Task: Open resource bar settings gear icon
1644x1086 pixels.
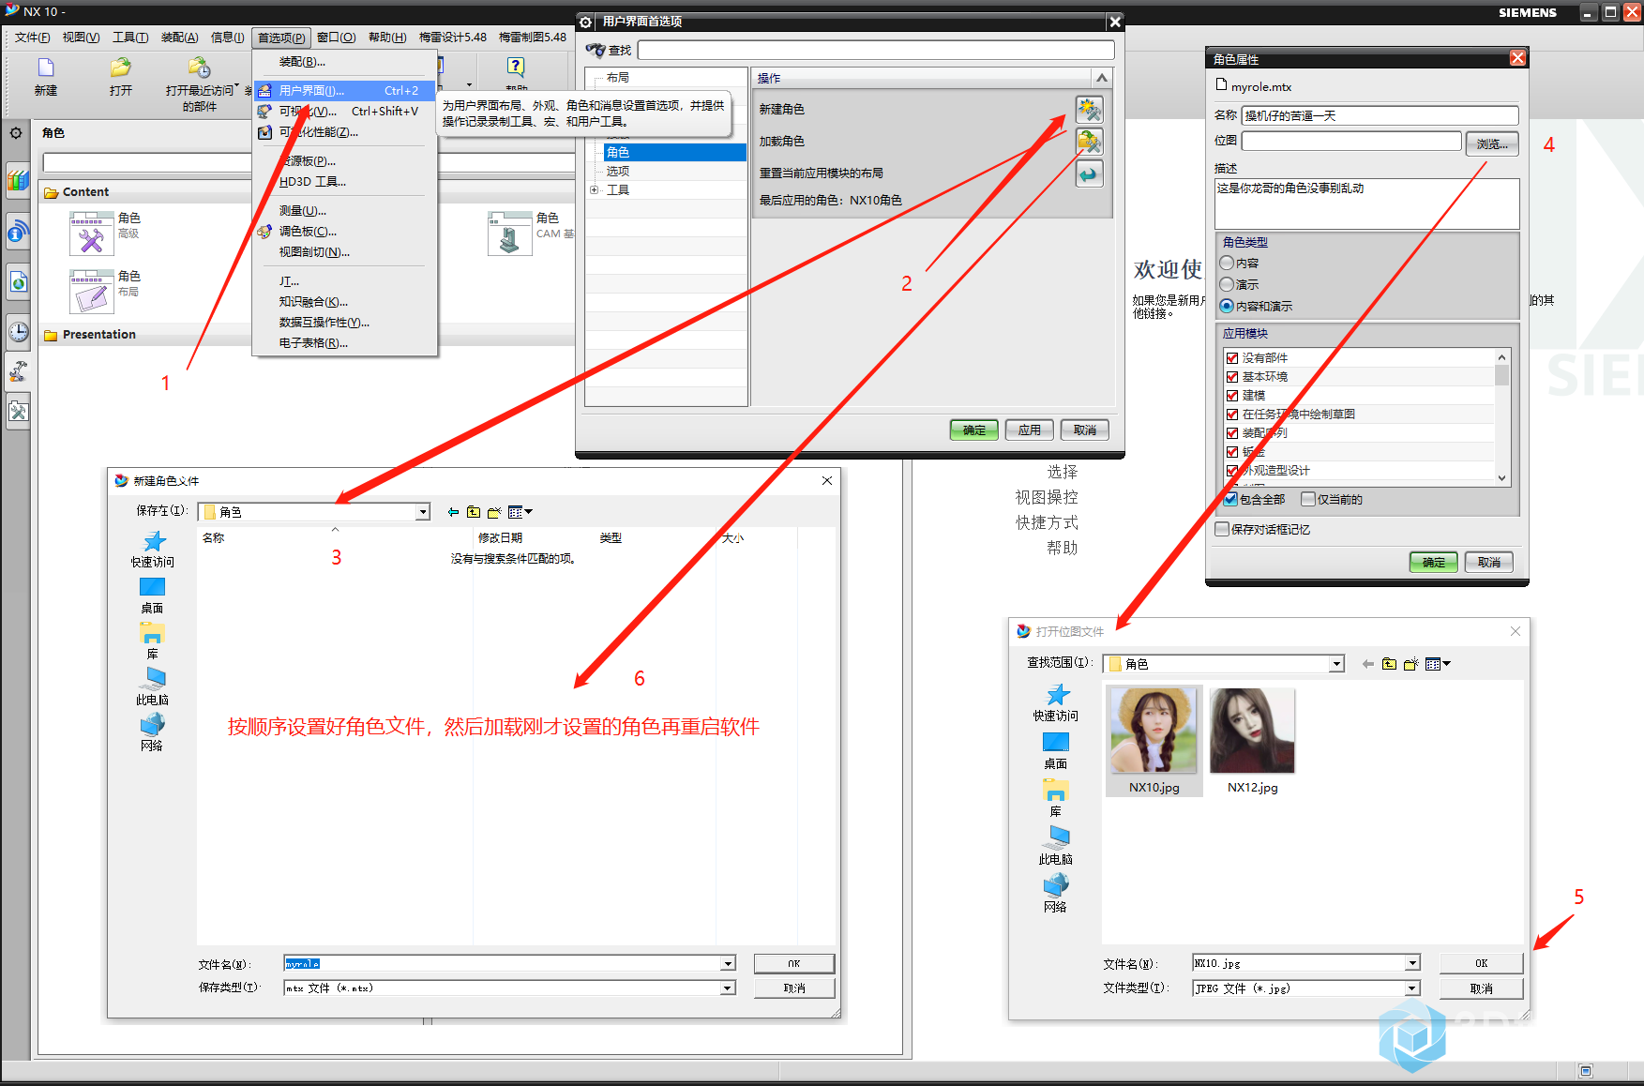Action: [16, 133]
